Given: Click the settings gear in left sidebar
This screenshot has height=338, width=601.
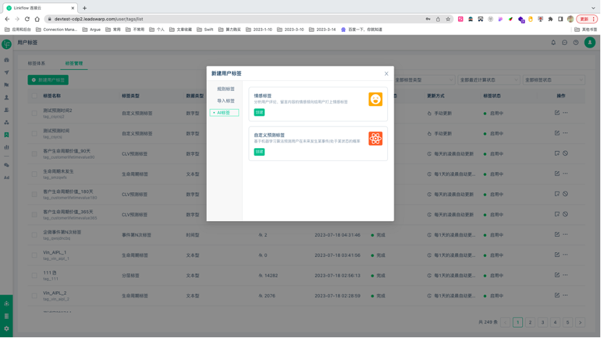Looking at the screenshot, I should pyautogui.click(x=7, y=329).
